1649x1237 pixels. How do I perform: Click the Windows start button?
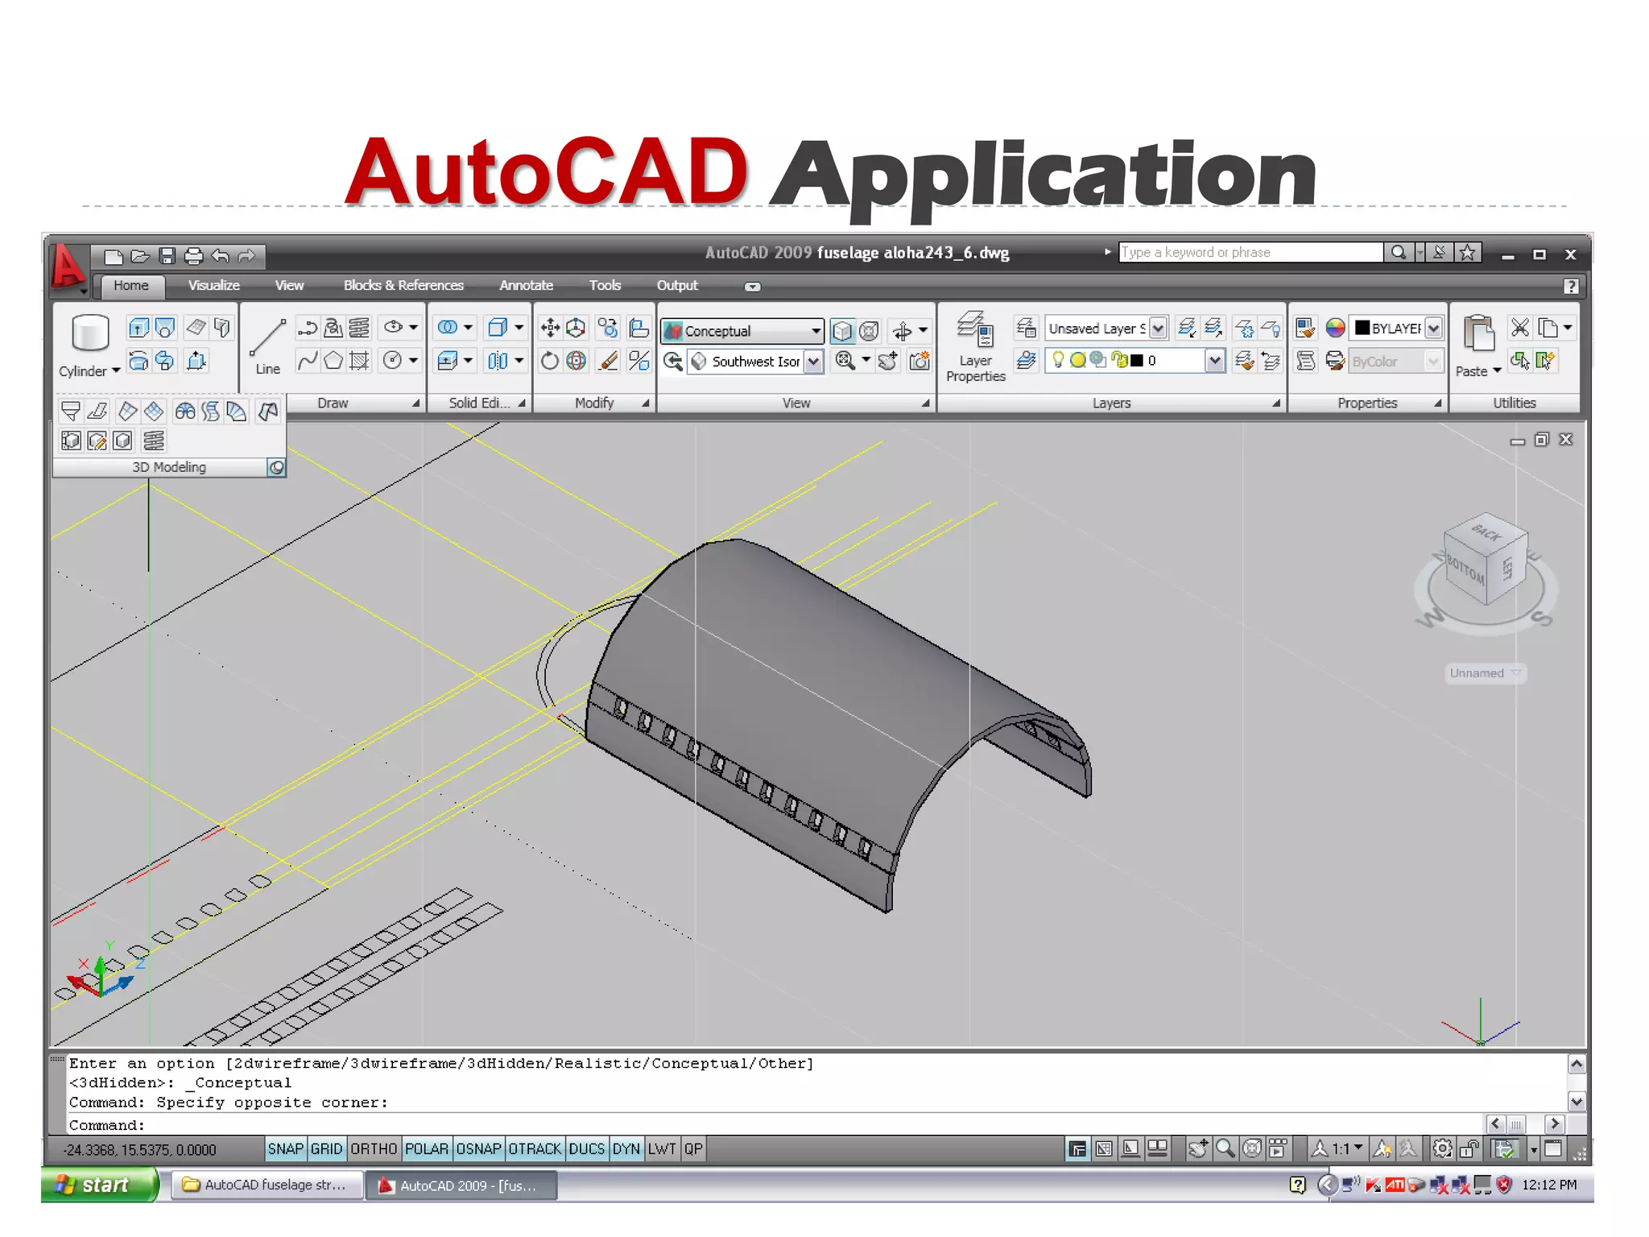tap(100, 1185)
